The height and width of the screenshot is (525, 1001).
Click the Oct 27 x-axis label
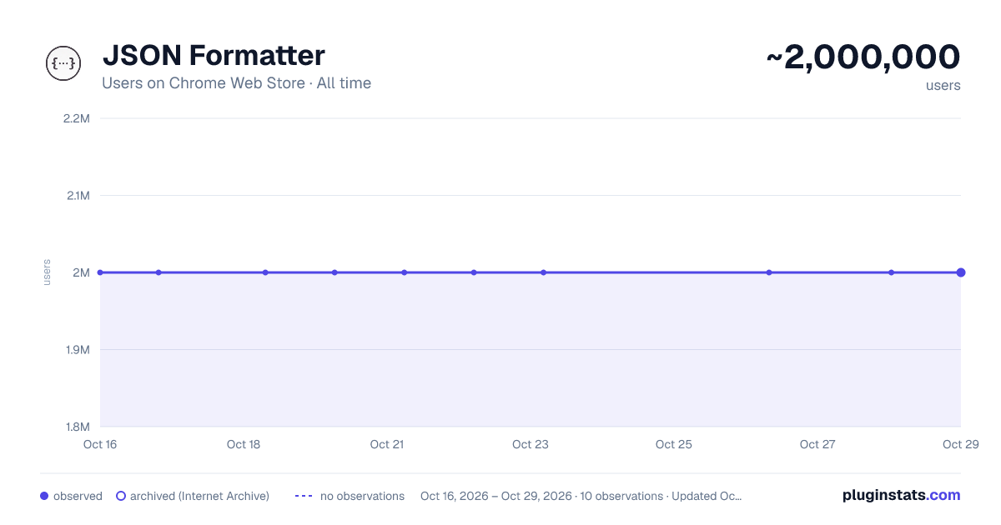click(x=817, y=444)
